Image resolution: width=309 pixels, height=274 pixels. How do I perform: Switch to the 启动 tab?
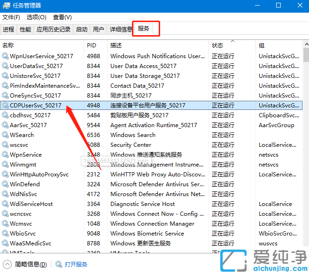[x=82, y=30]
